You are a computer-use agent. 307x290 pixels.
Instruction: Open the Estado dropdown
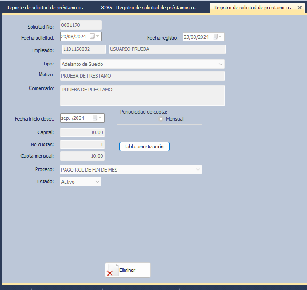click(97, 182)
